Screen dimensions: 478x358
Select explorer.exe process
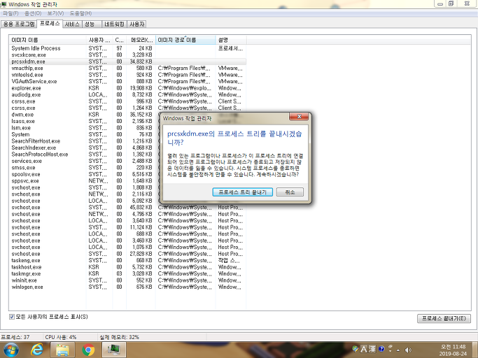pyautogui.click(x=128, y=88)
